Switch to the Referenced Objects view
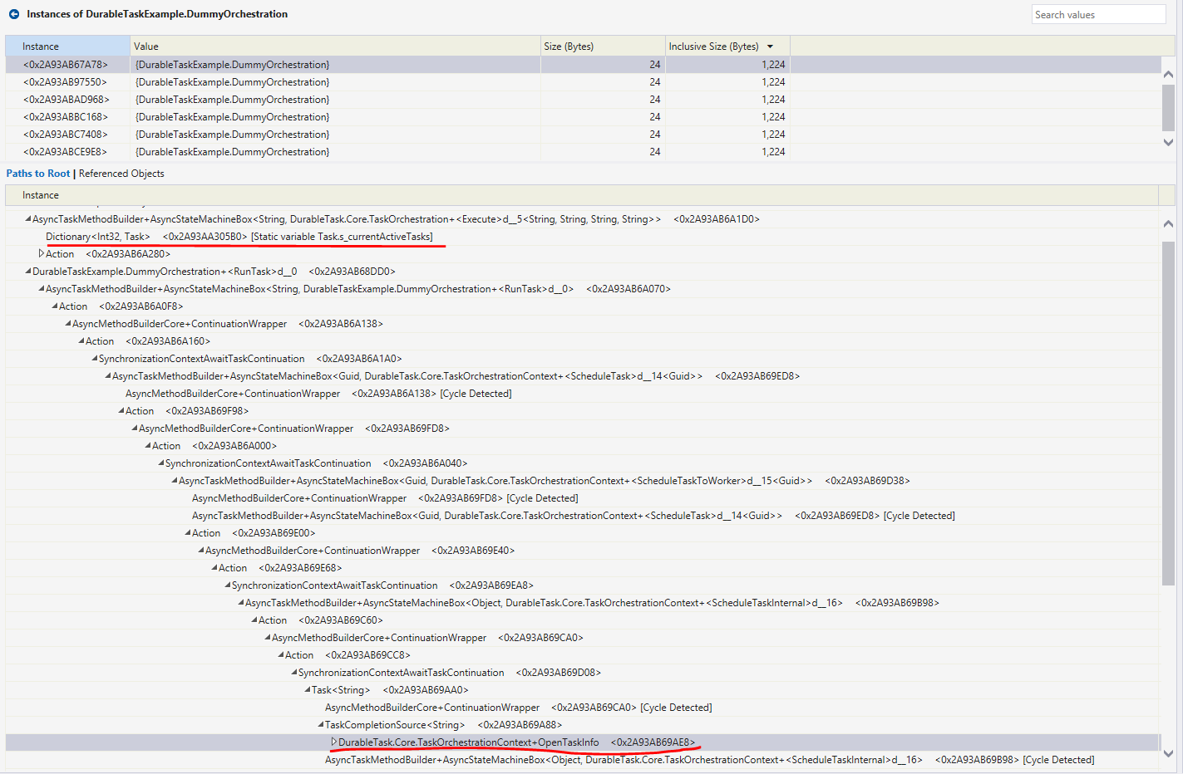The width and height of the screenshot is (1183, 774). pyautogui.click(x=121, y=174)
